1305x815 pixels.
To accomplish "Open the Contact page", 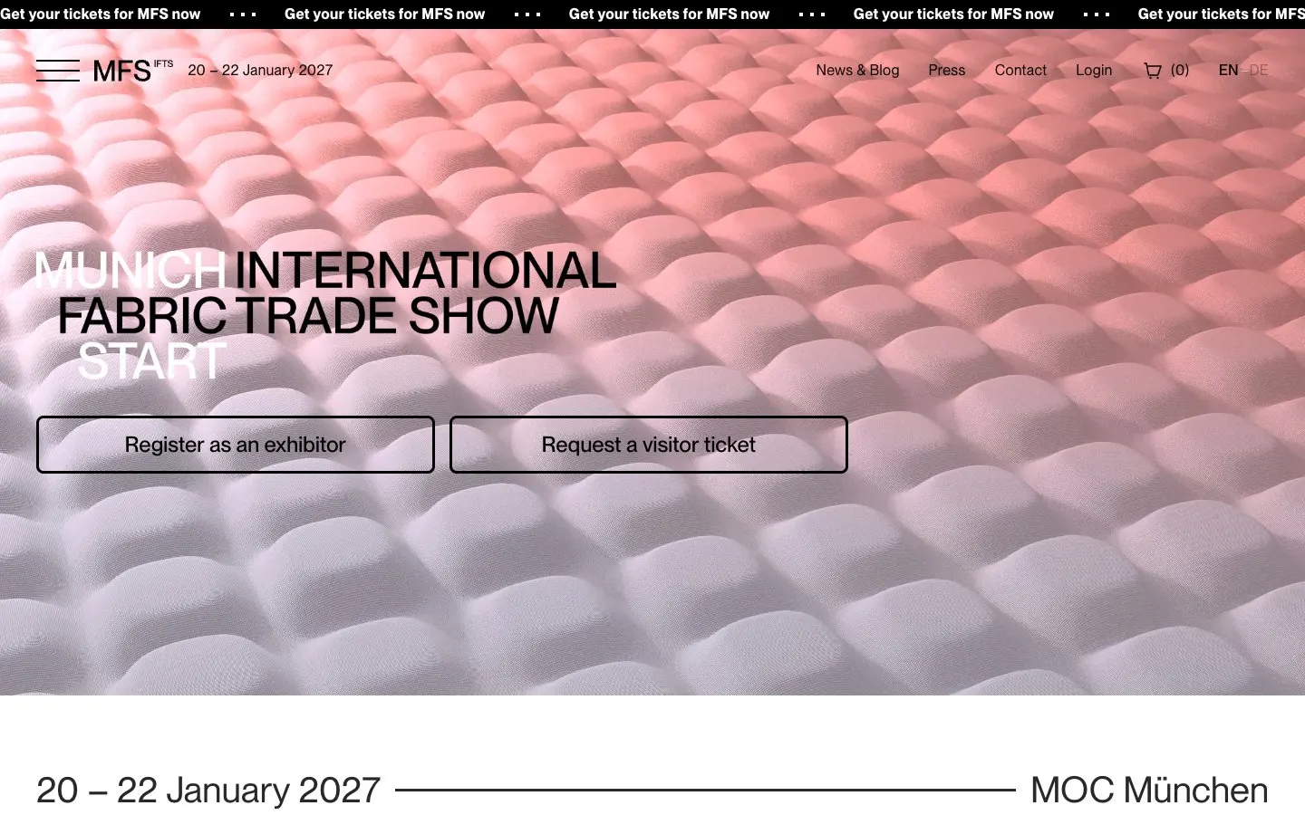I will (1020, 71).
